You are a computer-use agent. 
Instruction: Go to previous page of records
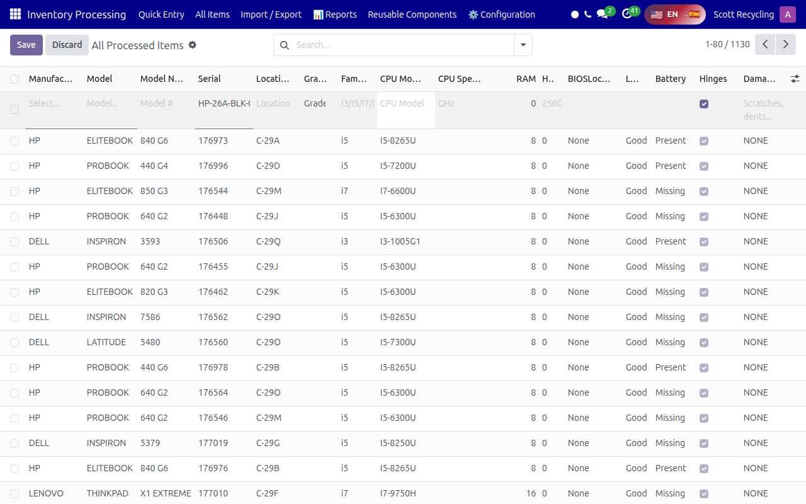pyautogui.click(x=765, y=45)
